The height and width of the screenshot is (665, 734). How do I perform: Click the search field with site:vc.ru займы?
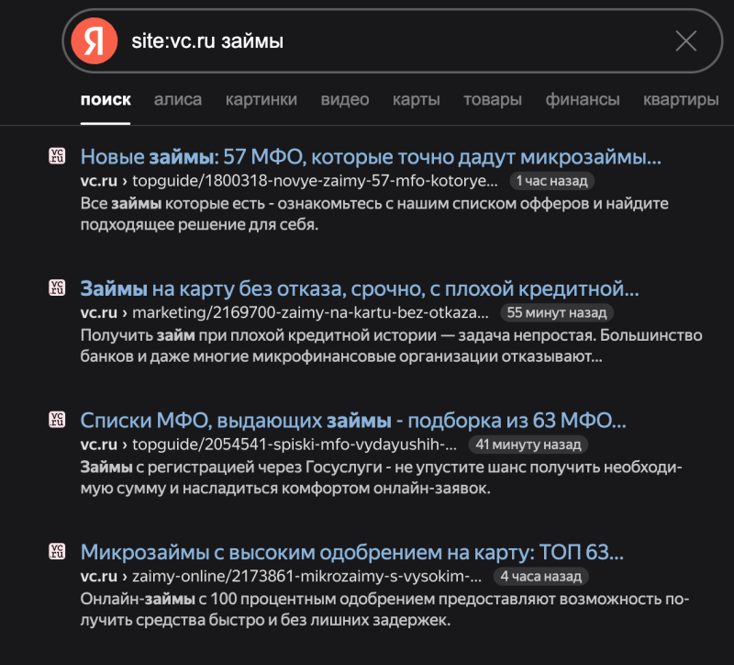(x=385, y=41)
